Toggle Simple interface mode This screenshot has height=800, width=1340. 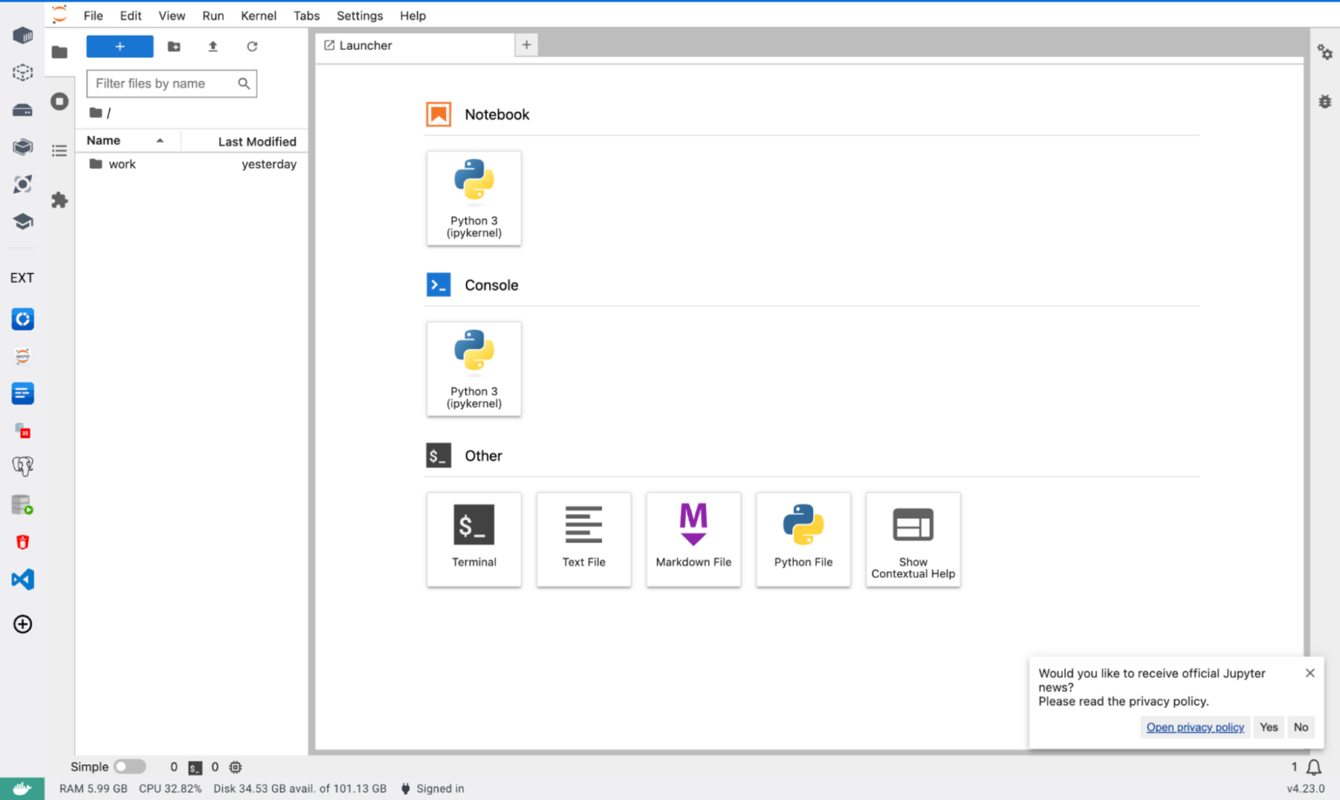coord(129,766)
